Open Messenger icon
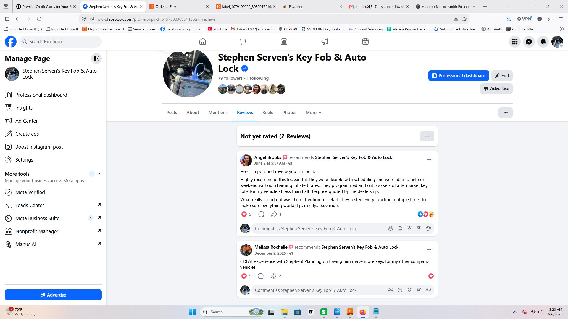Screen dimensions: 568x319 pyautogui.click(x=529, y=42)
